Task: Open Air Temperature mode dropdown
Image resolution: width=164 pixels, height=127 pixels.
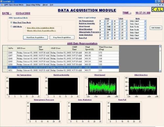Action: click(145, 21)
